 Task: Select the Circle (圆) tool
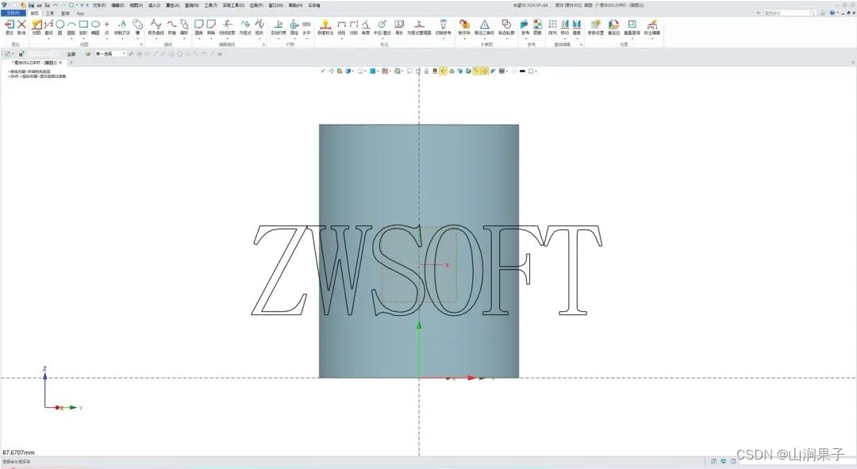tap(60, 26)
